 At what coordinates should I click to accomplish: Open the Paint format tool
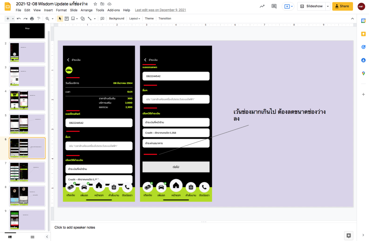pos(39,18)
